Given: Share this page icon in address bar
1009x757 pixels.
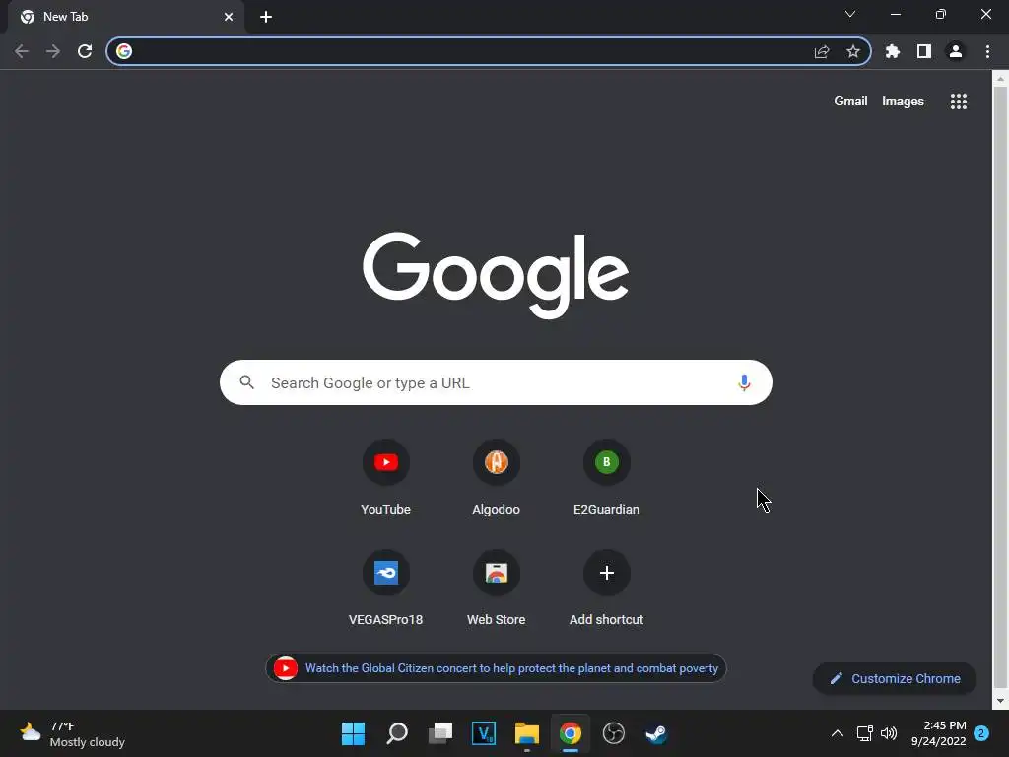Looking at the screenshot, I should (822, 51).
